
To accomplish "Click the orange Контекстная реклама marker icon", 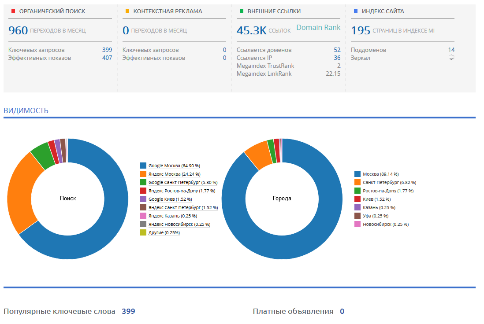I will (127, 11).
